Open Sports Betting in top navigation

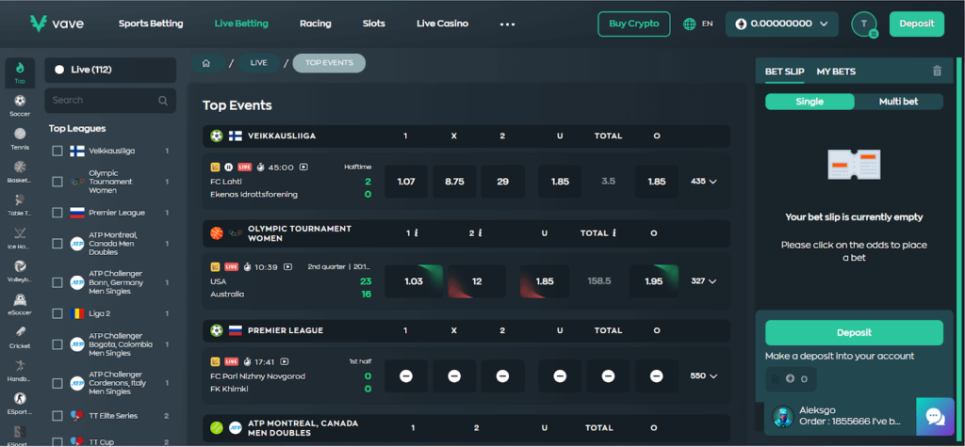[151, 24]
